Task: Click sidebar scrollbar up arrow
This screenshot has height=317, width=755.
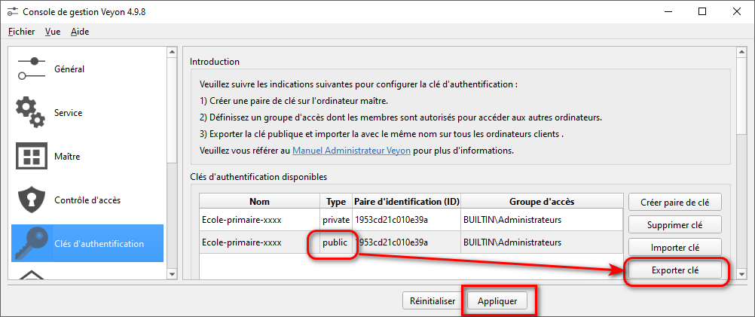Action: pyautogui.click(x=172, y=51)
